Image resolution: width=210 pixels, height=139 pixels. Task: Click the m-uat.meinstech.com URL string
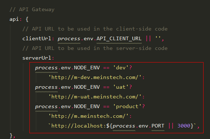point(95,97)
